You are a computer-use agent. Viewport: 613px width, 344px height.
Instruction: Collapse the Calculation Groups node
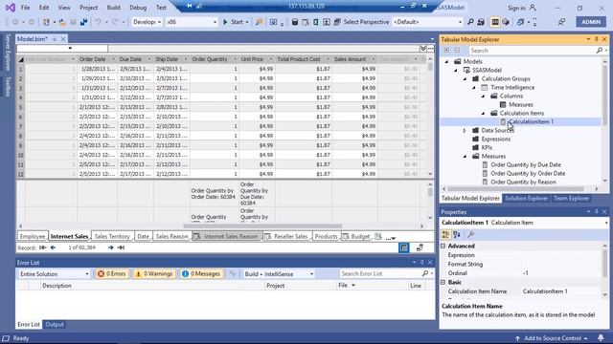point(465,78)
